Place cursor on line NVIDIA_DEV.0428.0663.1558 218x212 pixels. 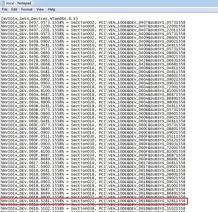(93, 61)
